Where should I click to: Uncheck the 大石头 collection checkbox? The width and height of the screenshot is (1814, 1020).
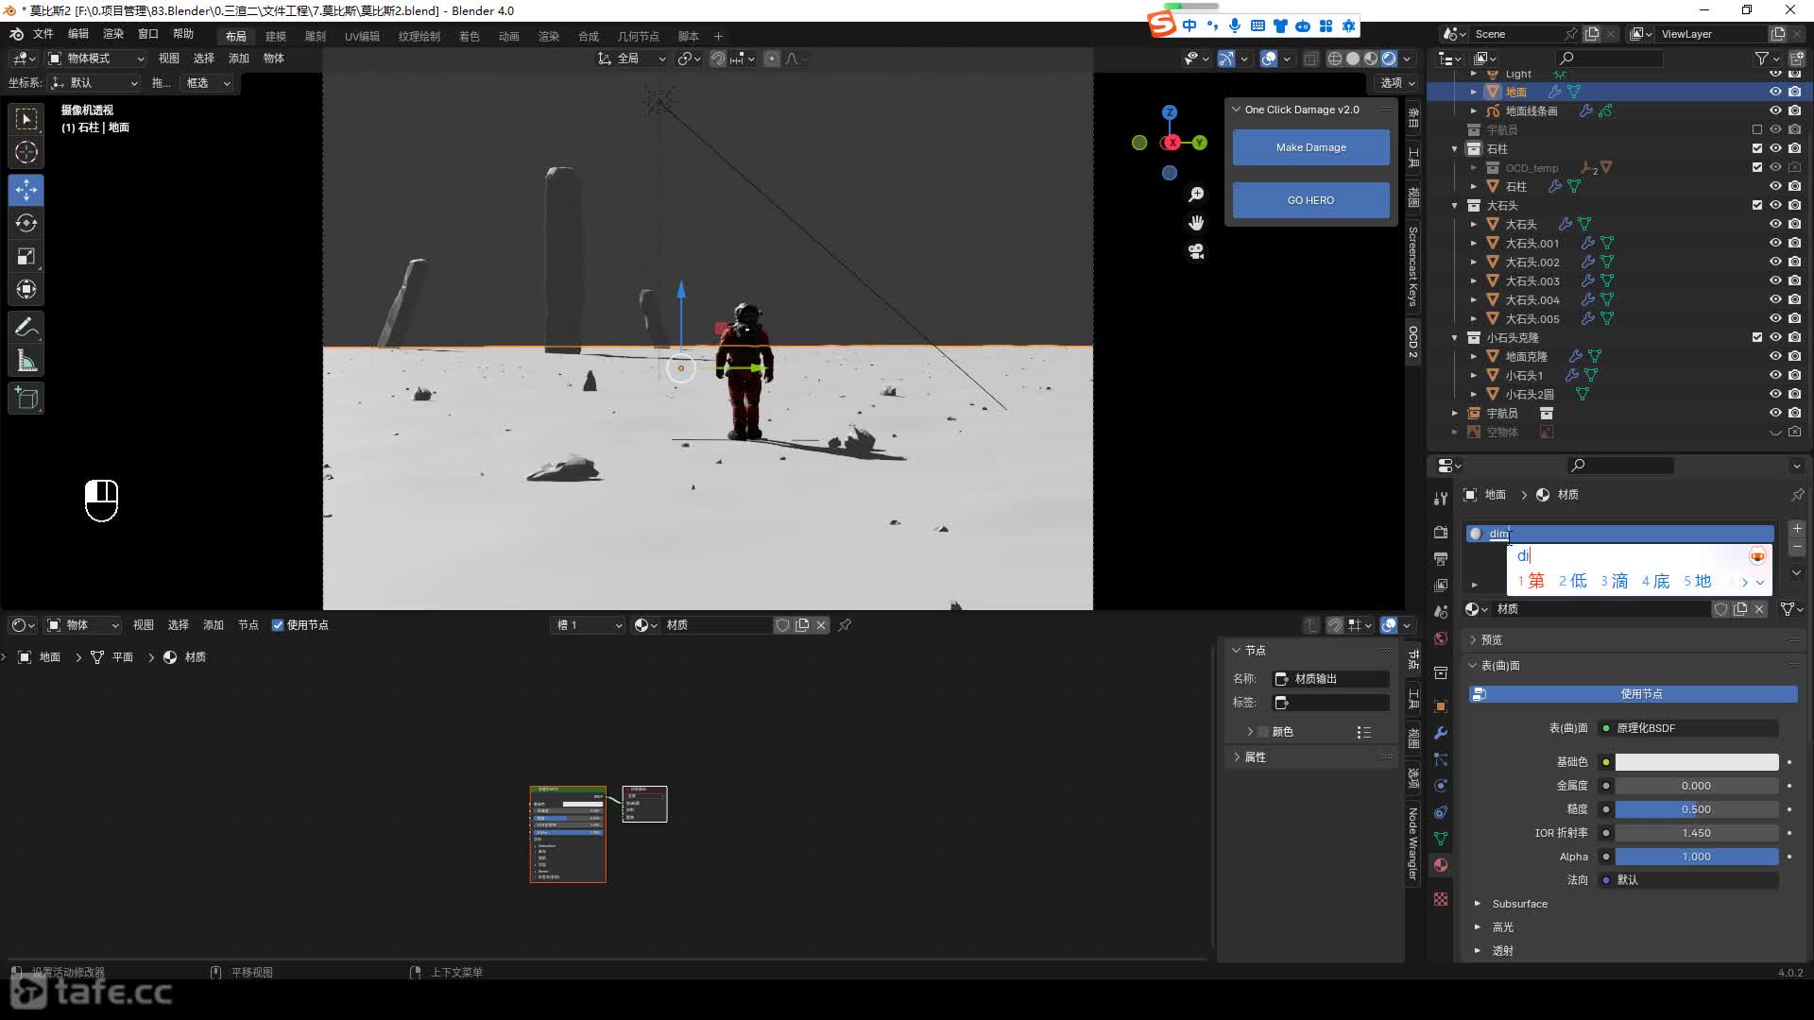click(1757, 205)
